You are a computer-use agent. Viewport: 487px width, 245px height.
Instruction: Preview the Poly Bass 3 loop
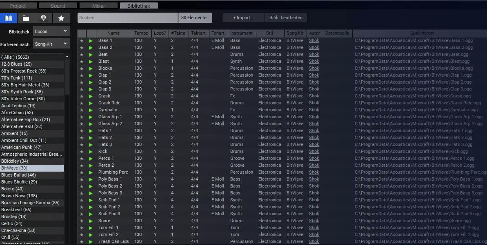(91, 193)
